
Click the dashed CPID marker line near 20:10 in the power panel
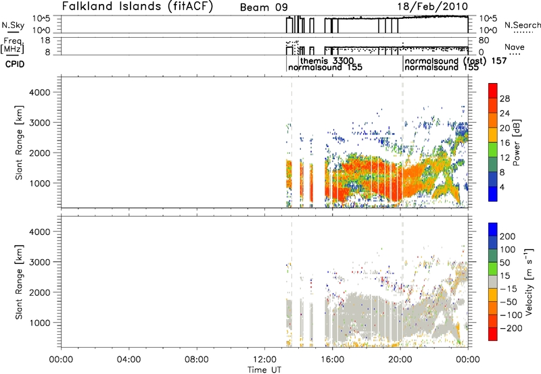(402, 142)
